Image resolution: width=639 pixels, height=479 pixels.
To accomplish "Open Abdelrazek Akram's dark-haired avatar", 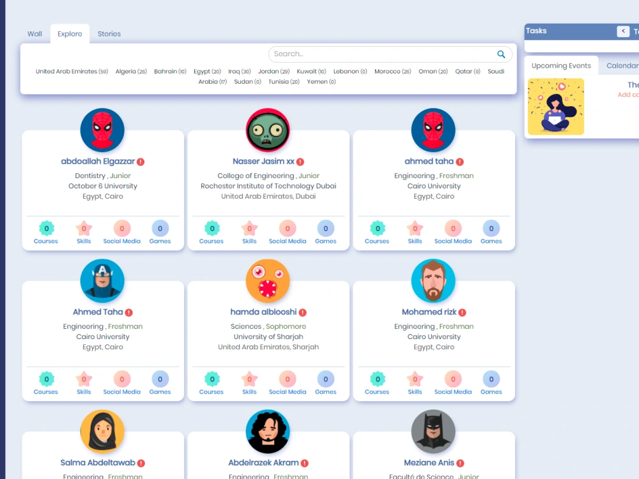I will [268, 431].
